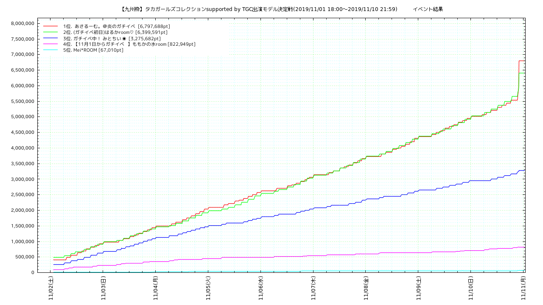Click the cyan line sample for 5位 legend

[x=50, y=50]
